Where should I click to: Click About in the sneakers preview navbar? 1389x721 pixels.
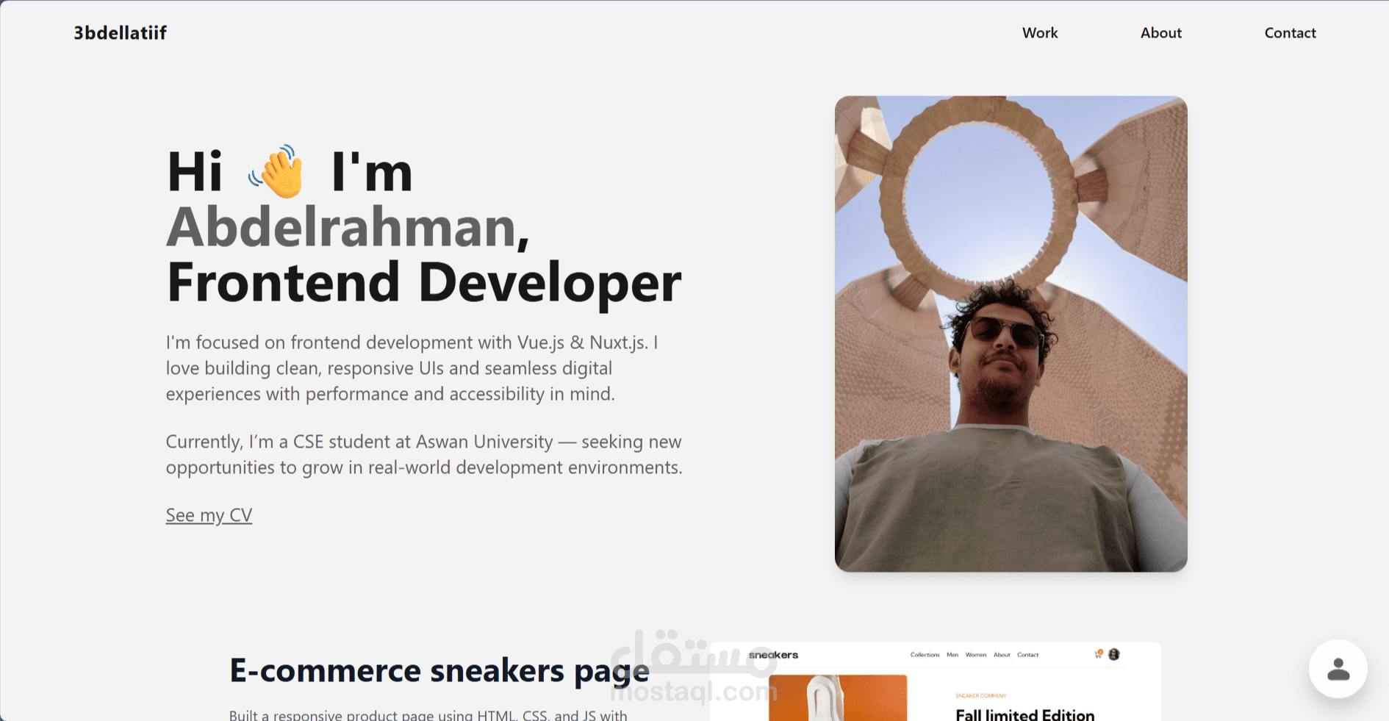[x=1002, y=655]
